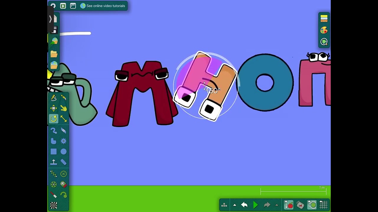Pick the Plane tool
This screenshot has height=212, width=378.
tap(53, 162)
